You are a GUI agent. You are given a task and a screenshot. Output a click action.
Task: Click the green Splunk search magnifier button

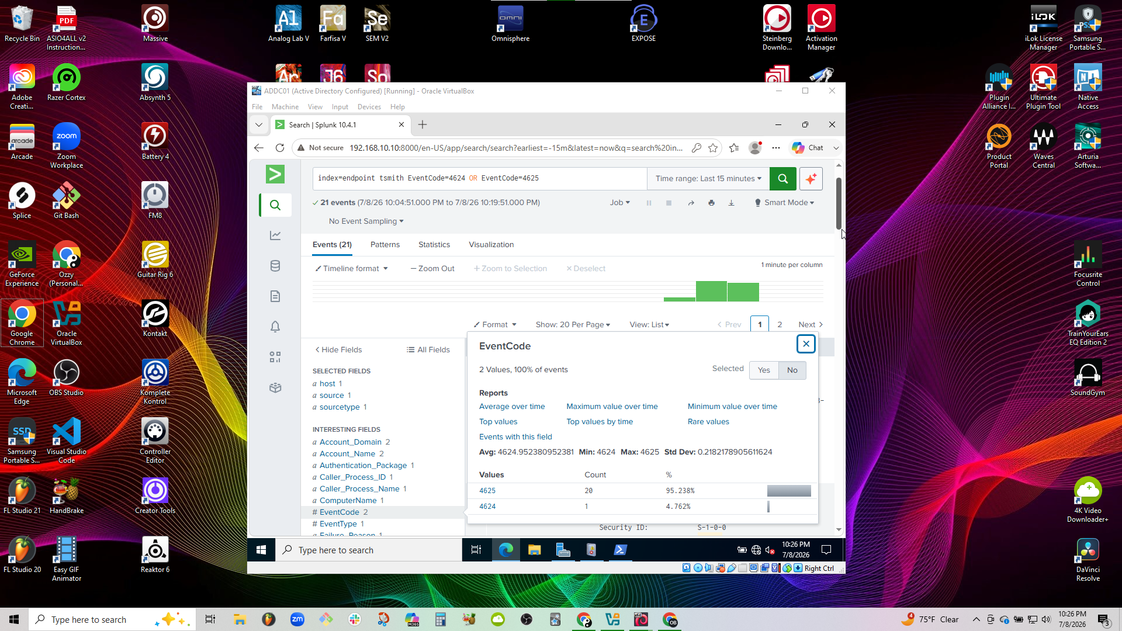782,179
